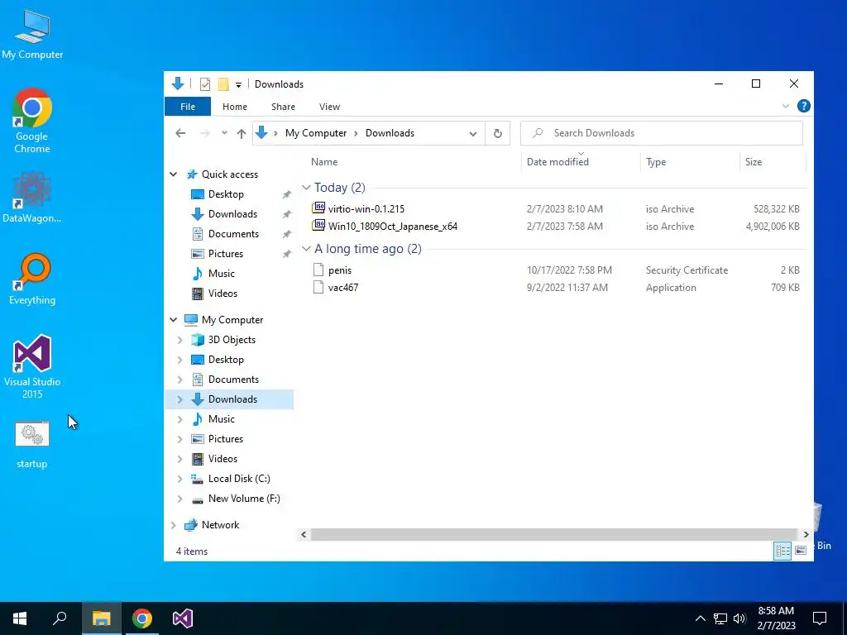Open Chrome from the taskbar
This screenshot has height=635, width=847.
coord(142,618)
